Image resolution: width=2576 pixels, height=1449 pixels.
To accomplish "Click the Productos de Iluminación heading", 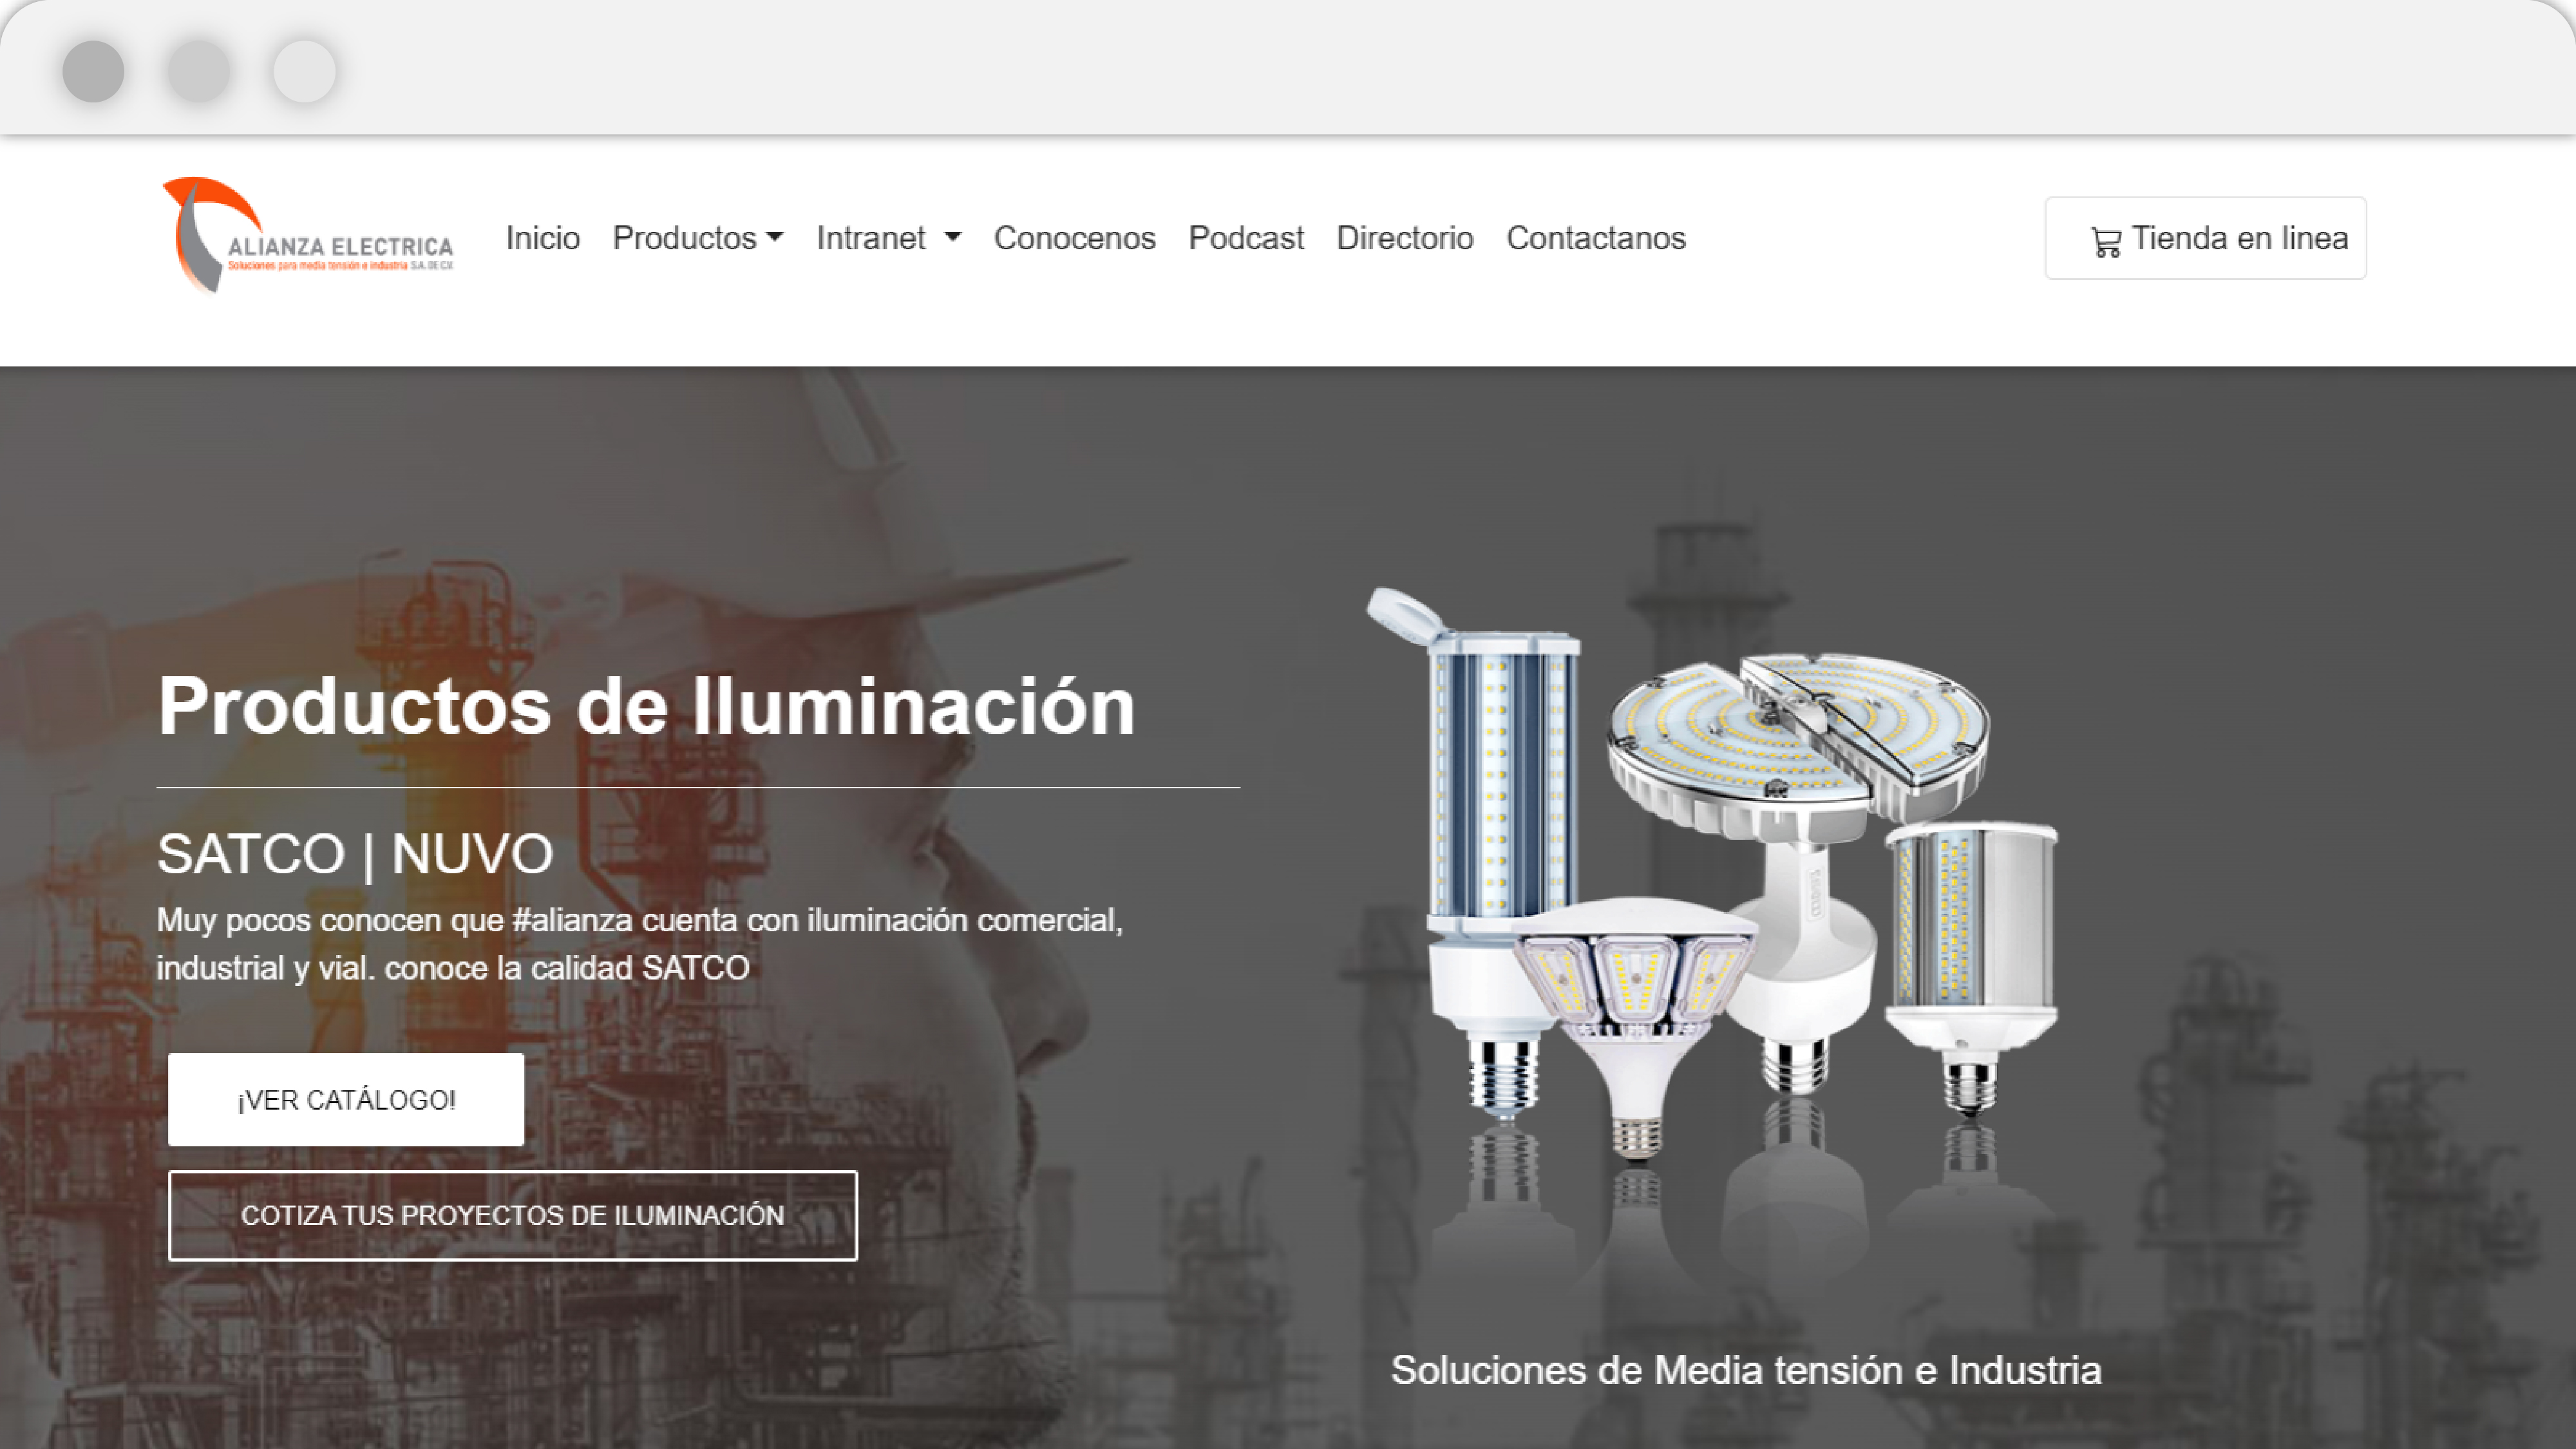I will [646, 706].
